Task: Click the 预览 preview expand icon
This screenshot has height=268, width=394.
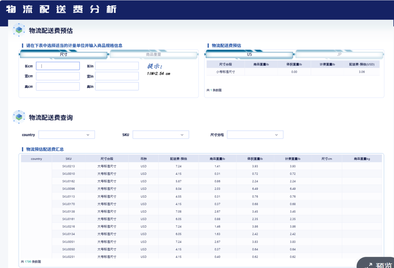Action: (368, 265)
